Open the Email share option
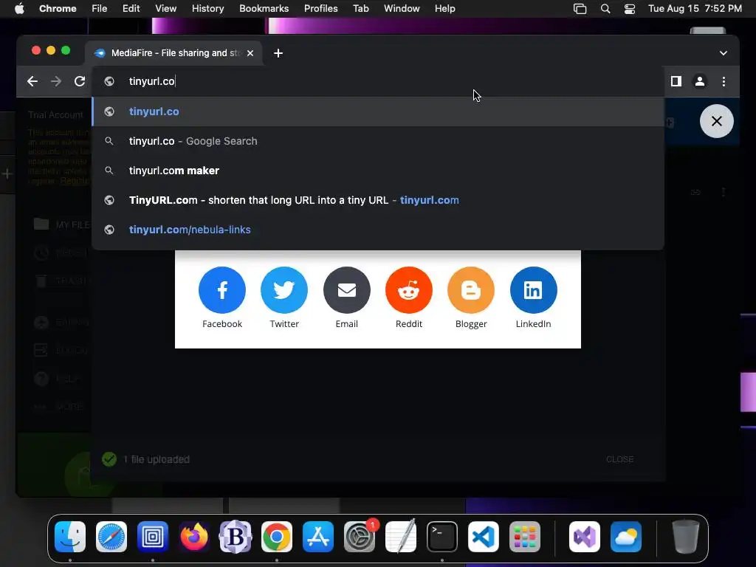This screenshot has width=756, height=567. (347, 290)
